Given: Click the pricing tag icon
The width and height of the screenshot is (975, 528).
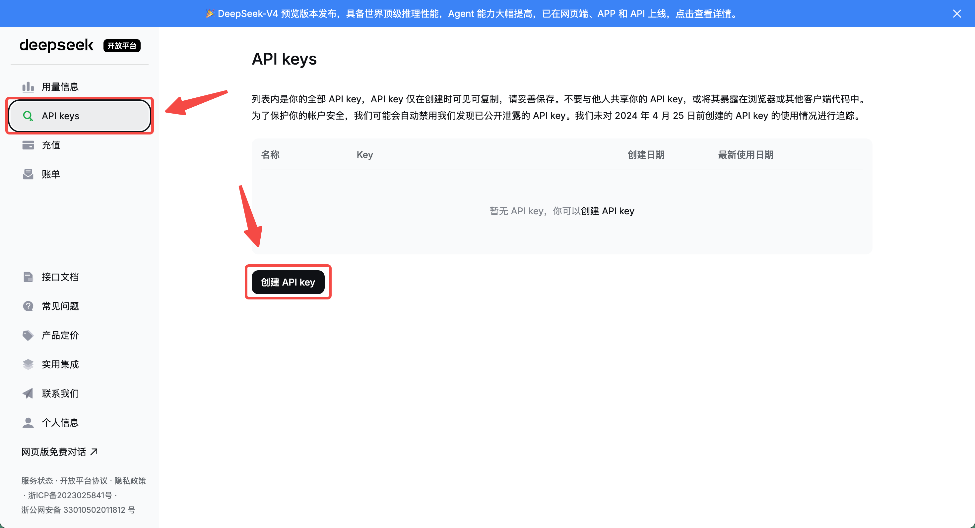Looking at the screenshot, I should (x=28, y=335).
